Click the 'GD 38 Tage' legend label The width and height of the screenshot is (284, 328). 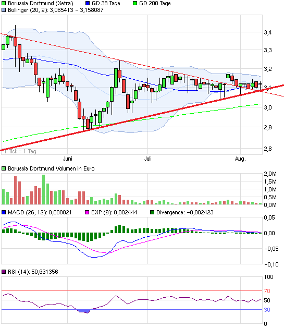tap(106, 3)
